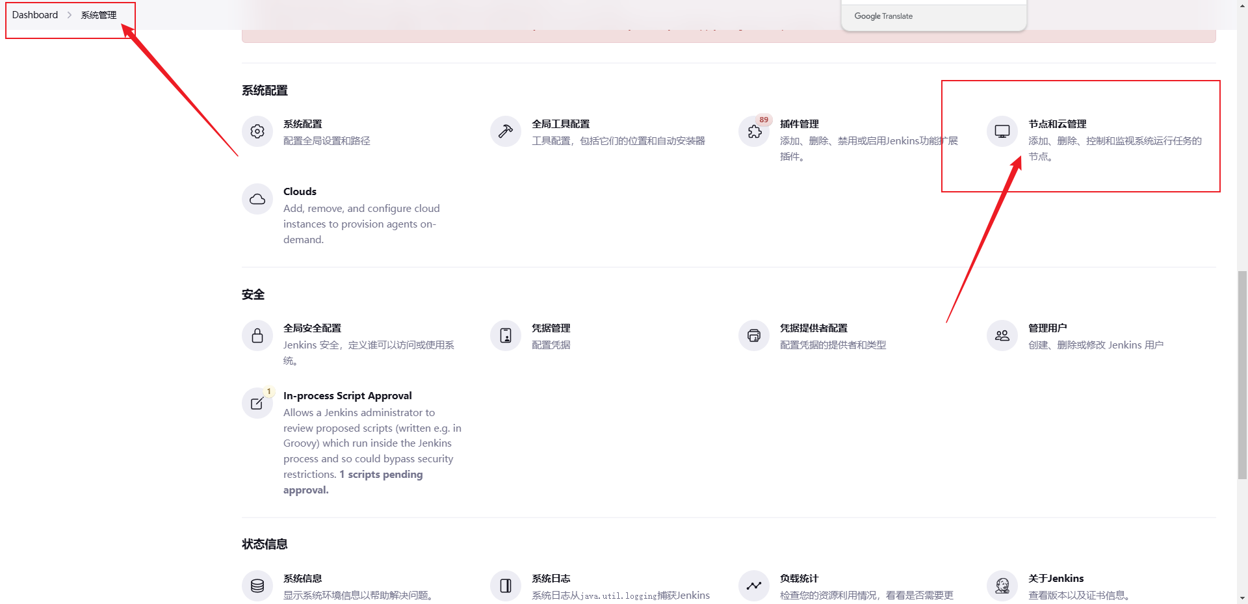This screenshot has height=604, width=1248.
Task: Open 全局安全配置 security settings
Action: click(x=312, y=328)
